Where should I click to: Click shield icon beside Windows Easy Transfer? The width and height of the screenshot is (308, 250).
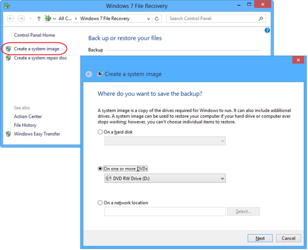coord(8,134)
